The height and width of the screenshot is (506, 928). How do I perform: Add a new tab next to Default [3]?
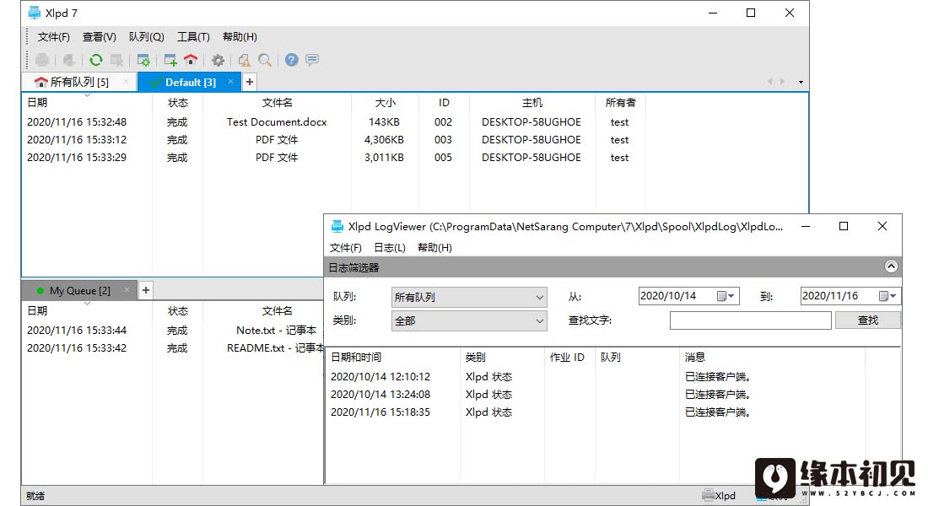coord(250,82)
